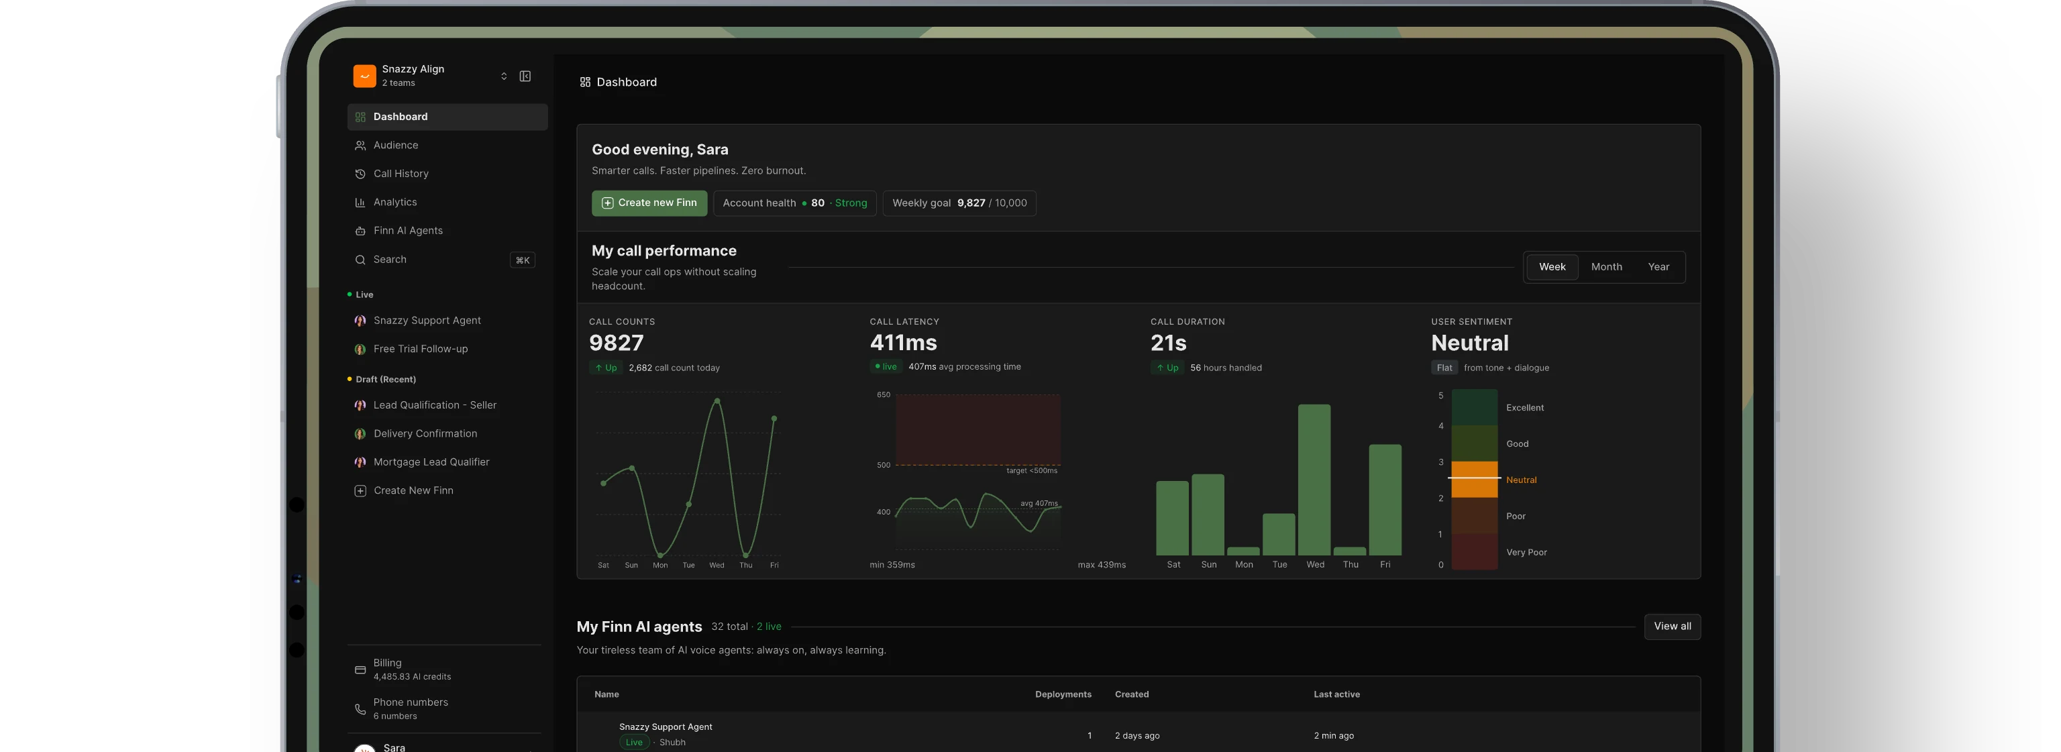The width and height of the screenshot is (2061, 752).
Task: Click the Search magnifier icon
Action: click(x=360, y=259)
